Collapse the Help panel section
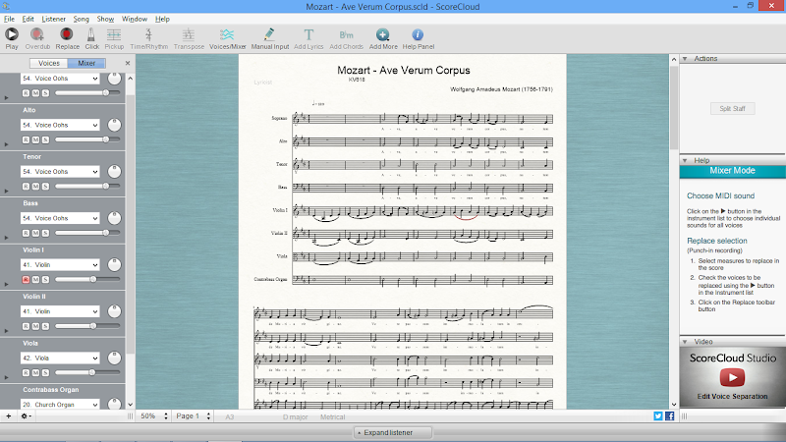This screenshot has width=786, height=442. (685, 160)
